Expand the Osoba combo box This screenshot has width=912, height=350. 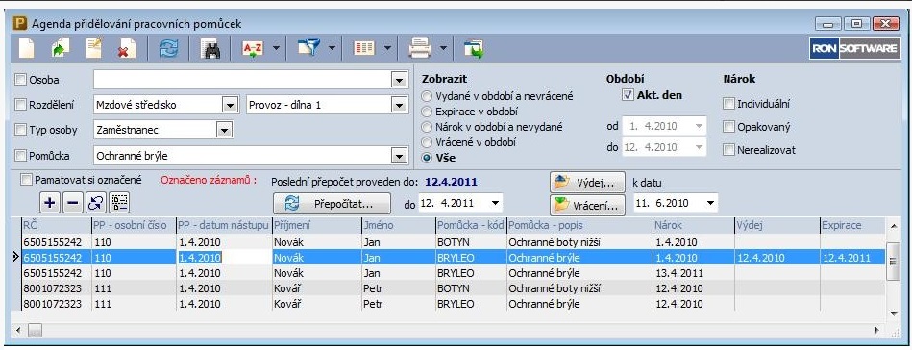click(399, 81)
